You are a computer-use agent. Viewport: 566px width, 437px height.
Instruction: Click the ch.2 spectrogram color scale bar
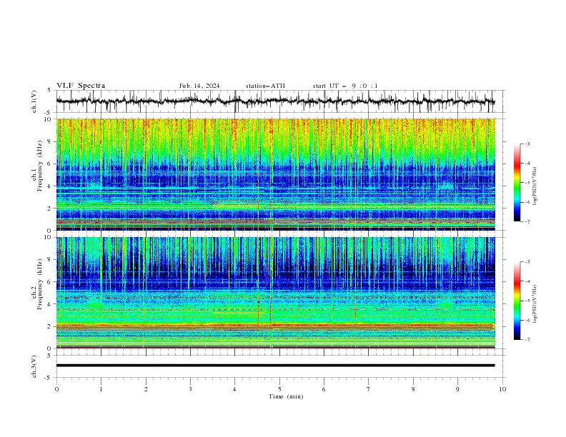517,301
